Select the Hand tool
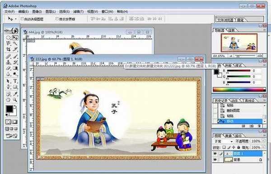271x174 pixels. 8,100
